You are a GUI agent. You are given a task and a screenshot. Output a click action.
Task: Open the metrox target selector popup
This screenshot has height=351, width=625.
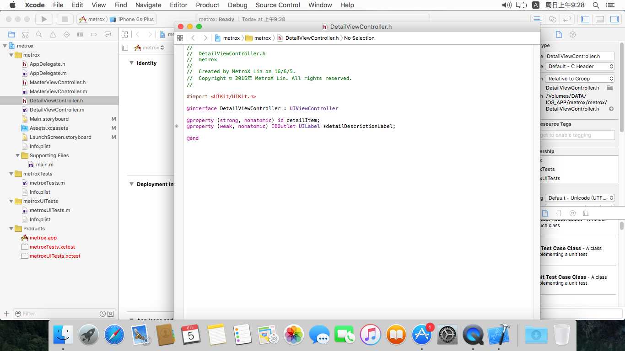[x=149, y=48]
